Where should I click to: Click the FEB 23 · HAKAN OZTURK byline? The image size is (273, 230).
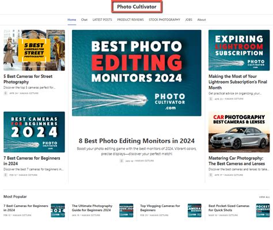coord(154,215)
